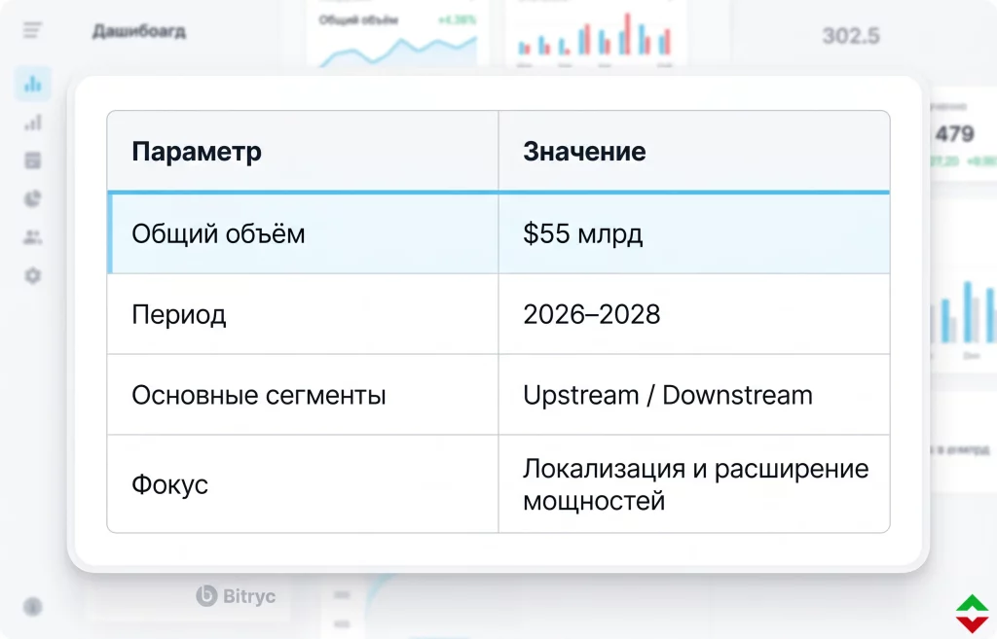Open the settings gear sidebar icon

click(33, 275)
